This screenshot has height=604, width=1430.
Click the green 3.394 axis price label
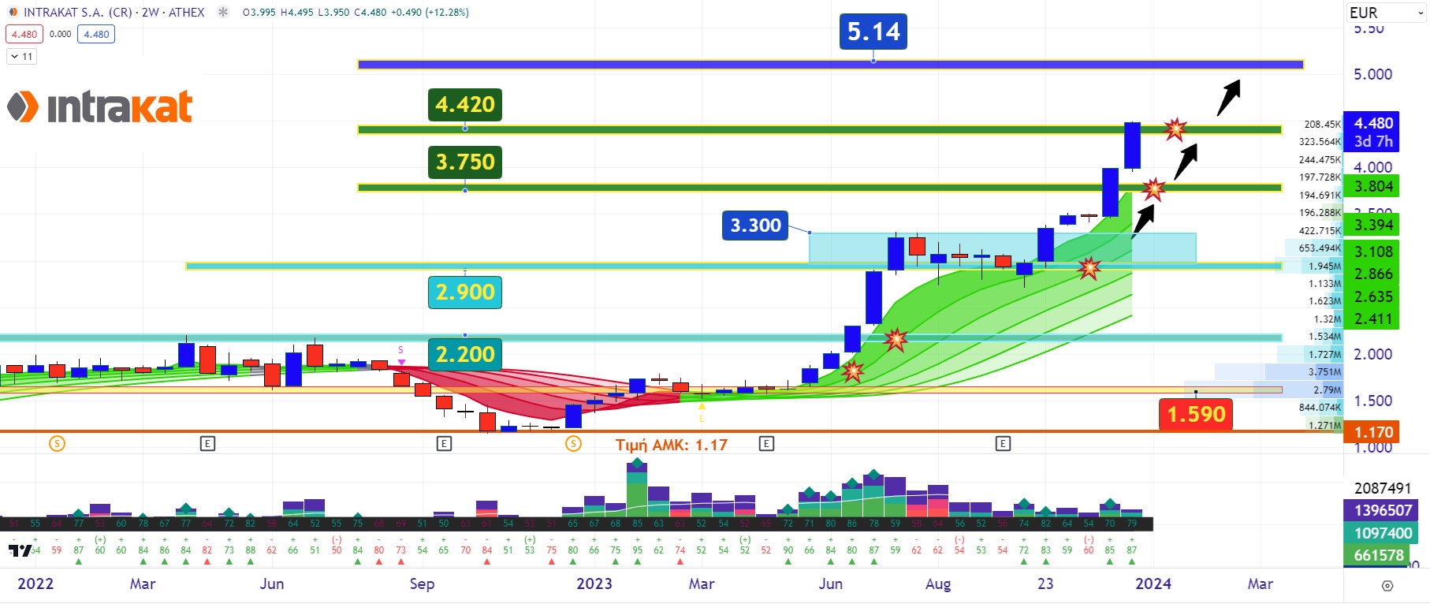coord(1373,226)
